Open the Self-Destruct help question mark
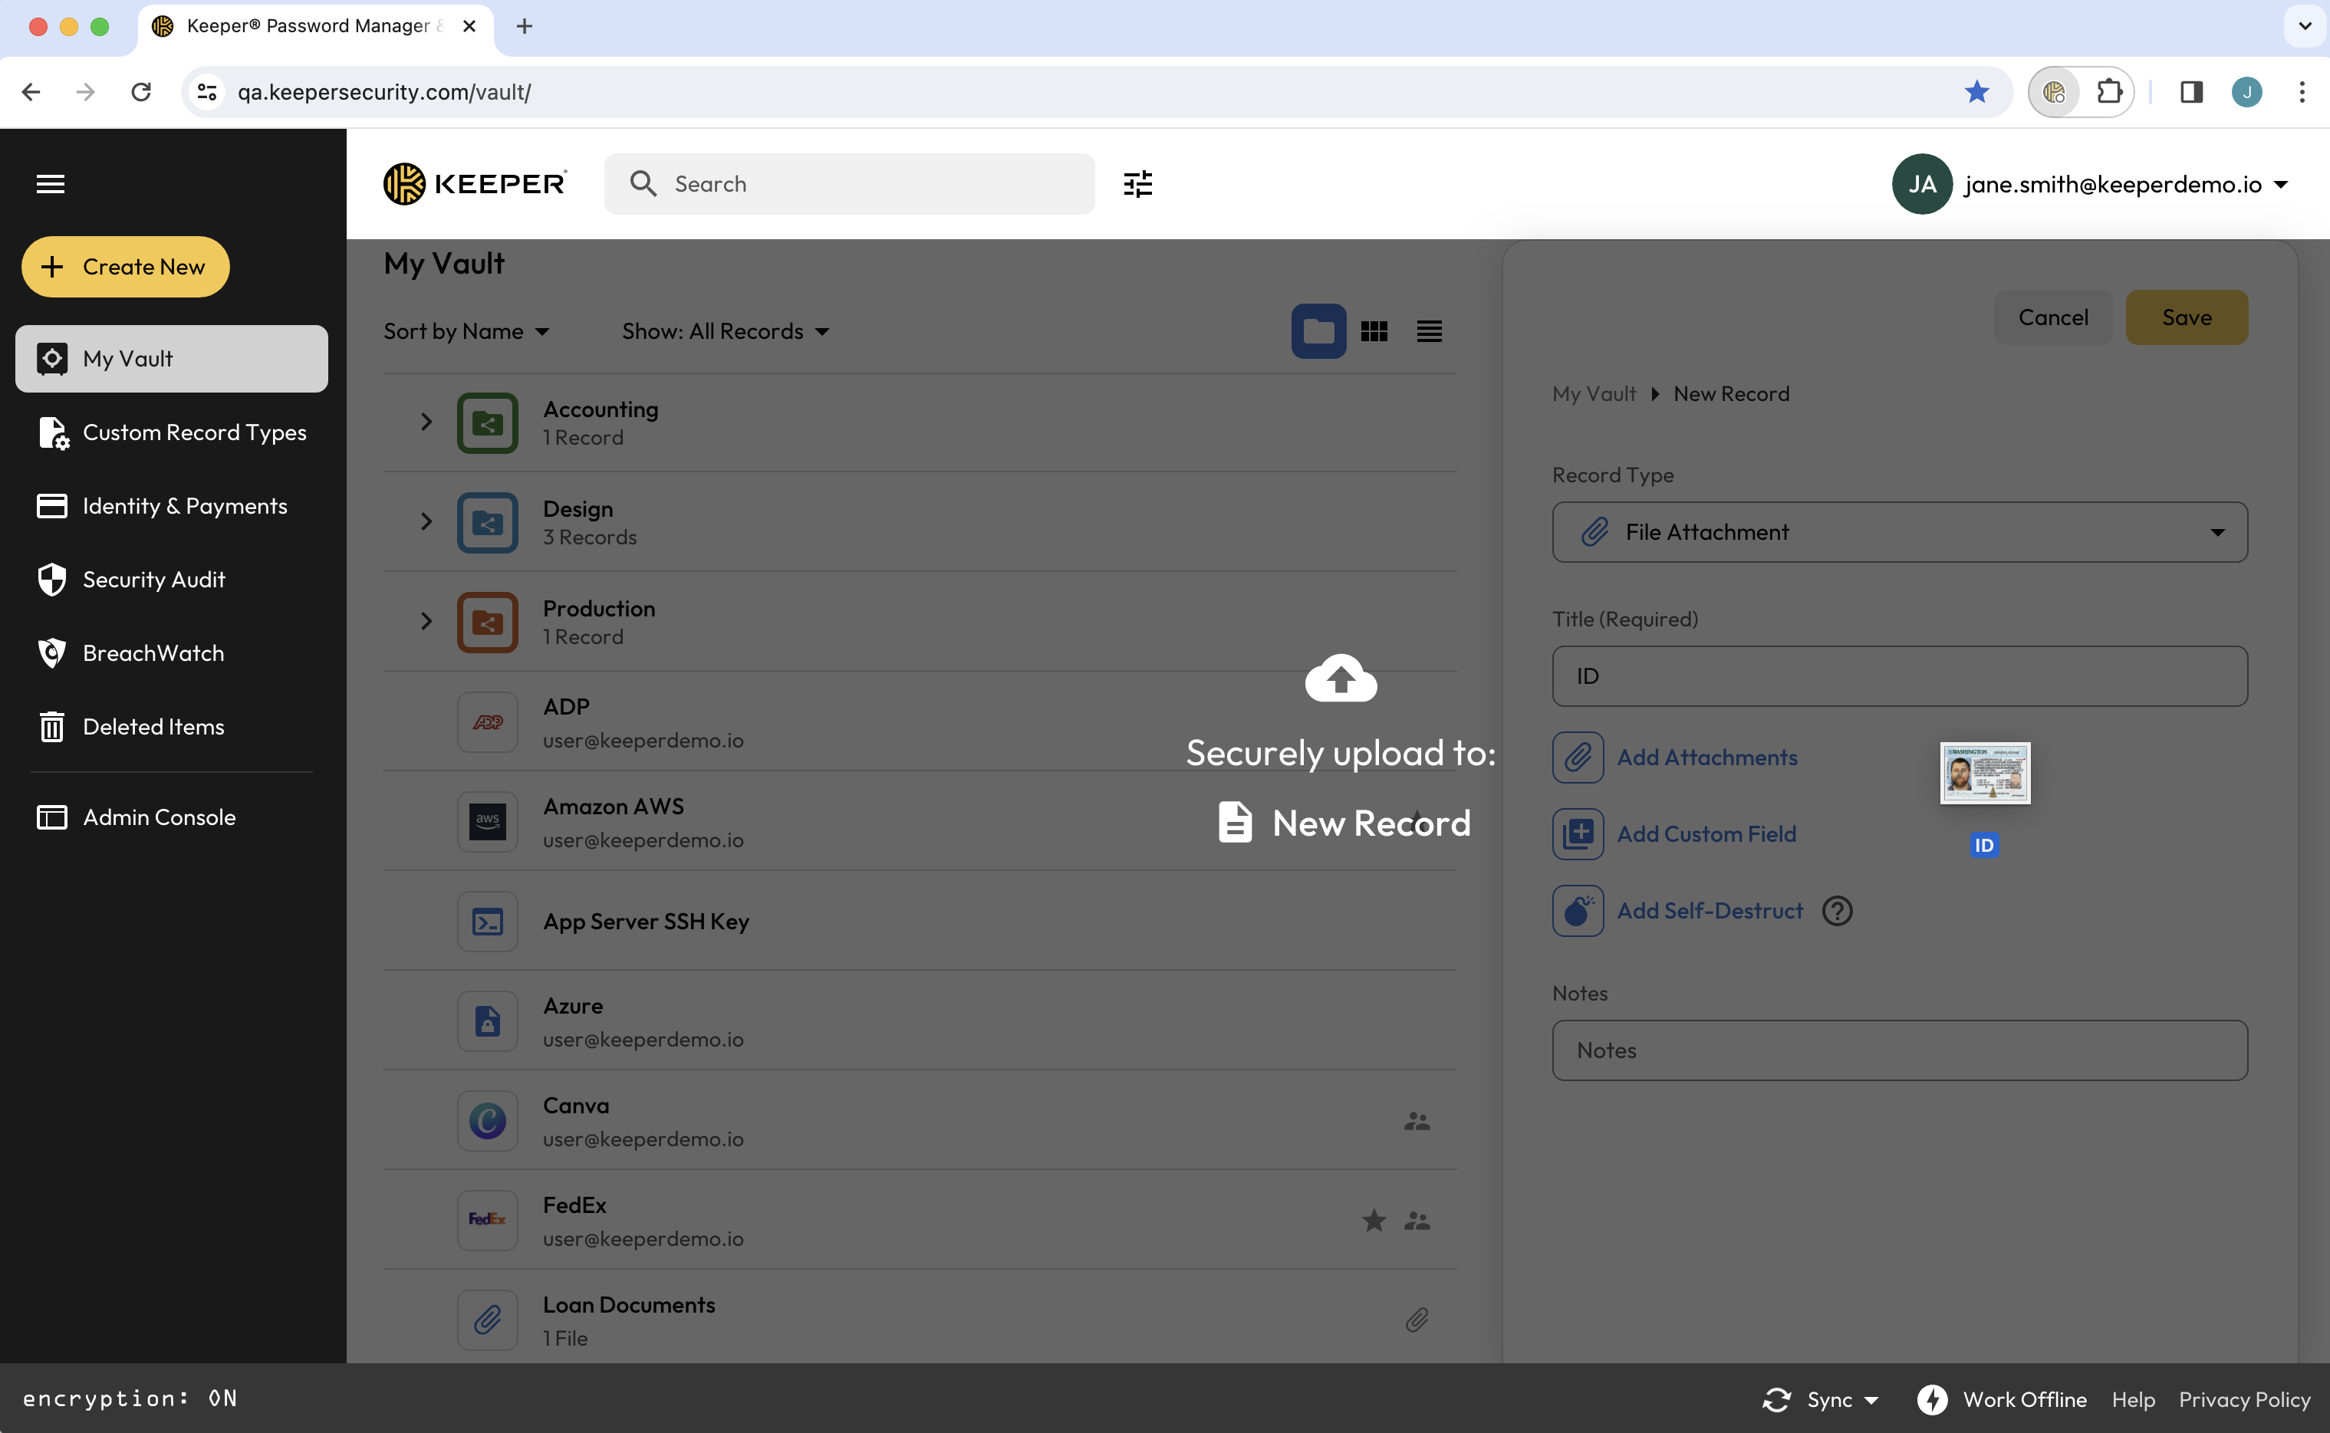 click(x=1837, y=911)
